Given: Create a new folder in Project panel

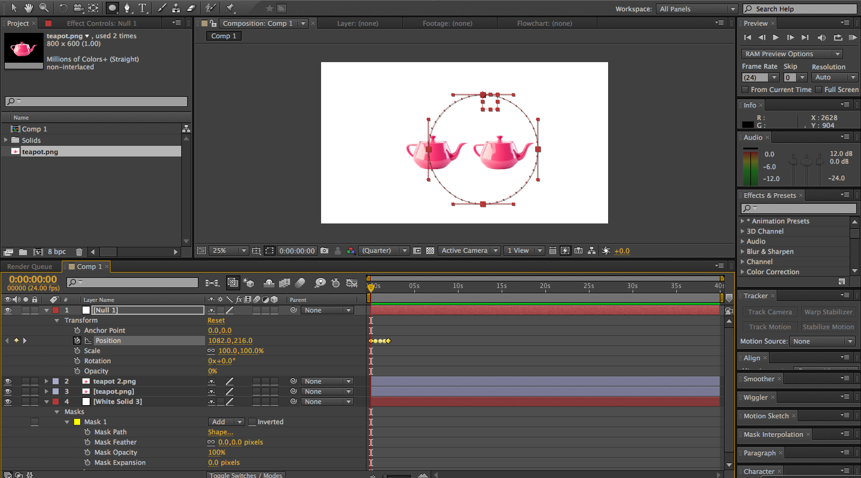Looking at the screenshot, I should coord(23,252).
